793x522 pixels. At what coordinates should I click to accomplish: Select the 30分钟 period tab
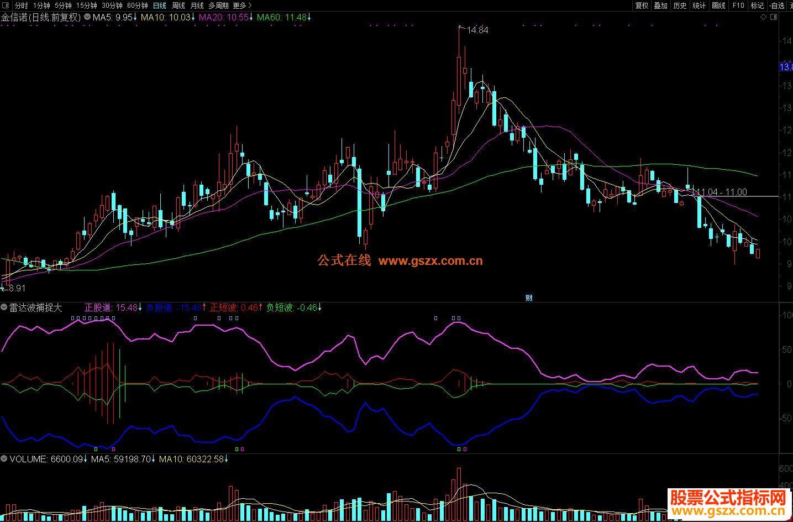[x=112, y=6]
